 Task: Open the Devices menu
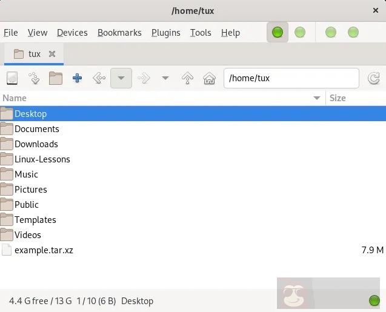72,33
